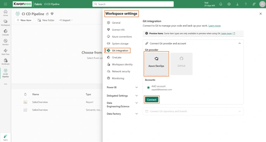The width and height of the screenshot is (266, 142).
Task: Open Monitoring settings
Action: pyautogui.click(x=118, y=78)
